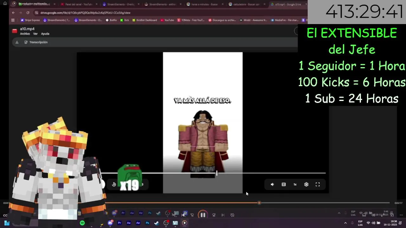This screenshot has height=228, width=406.
Task: Skip back 10 seconds in media player
Action: (x=192, y=215)
